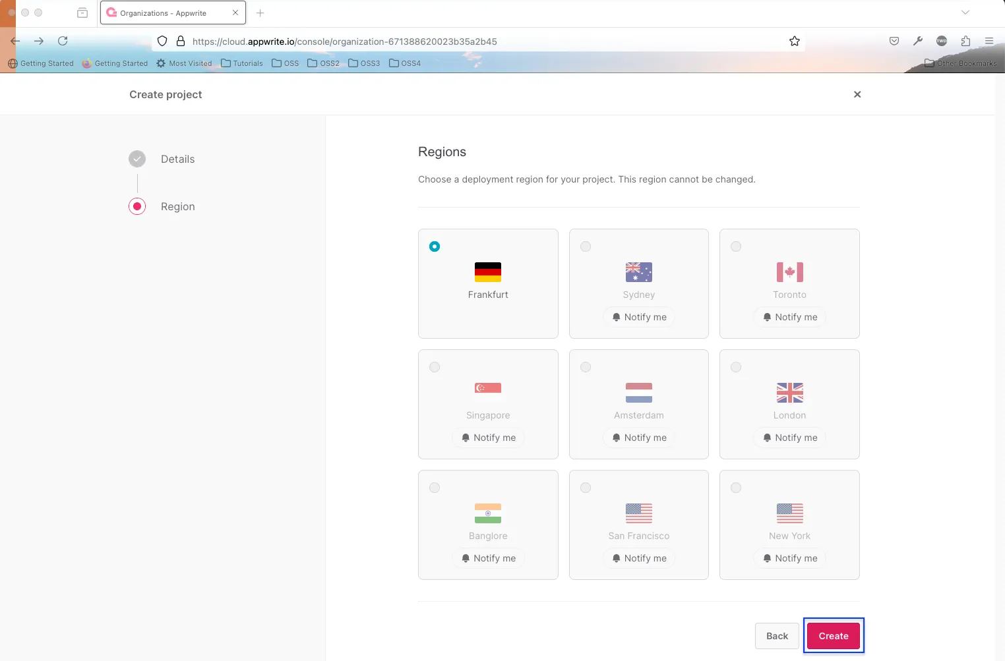The image size is (1005, 661).
Task: List all tabs dropdown arrow
Action: pos(965,13)
